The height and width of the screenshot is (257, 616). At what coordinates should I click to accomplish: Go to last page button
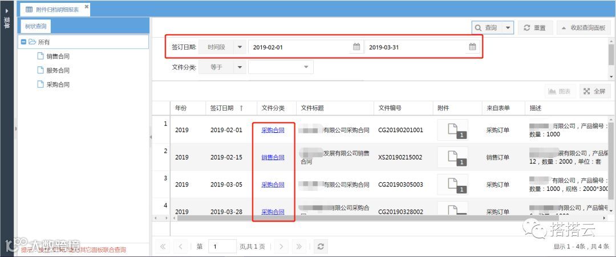point(298,246)
